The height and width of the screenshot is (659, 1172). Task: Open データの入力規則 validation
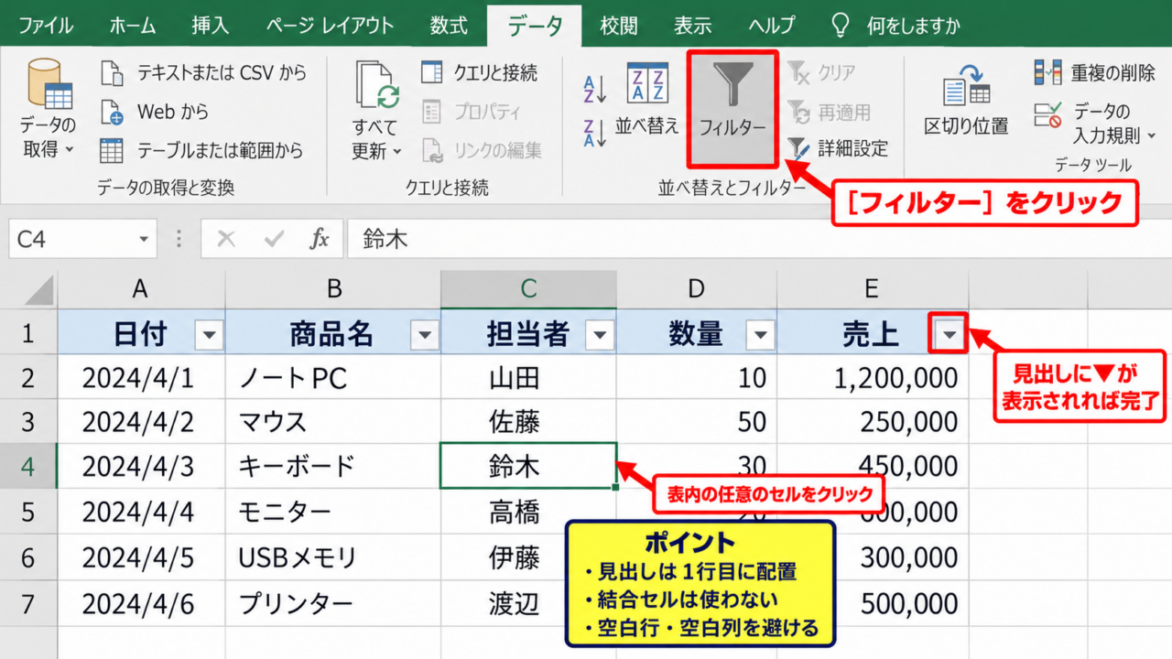click(x=1095, y=124)
